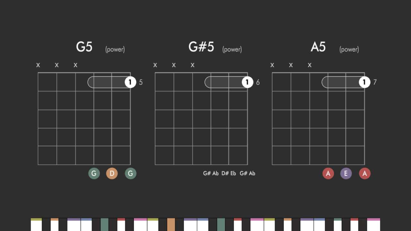Click the finger 1 marker on G#5 diagram
The image size is (411, 231).
(247, 82)
